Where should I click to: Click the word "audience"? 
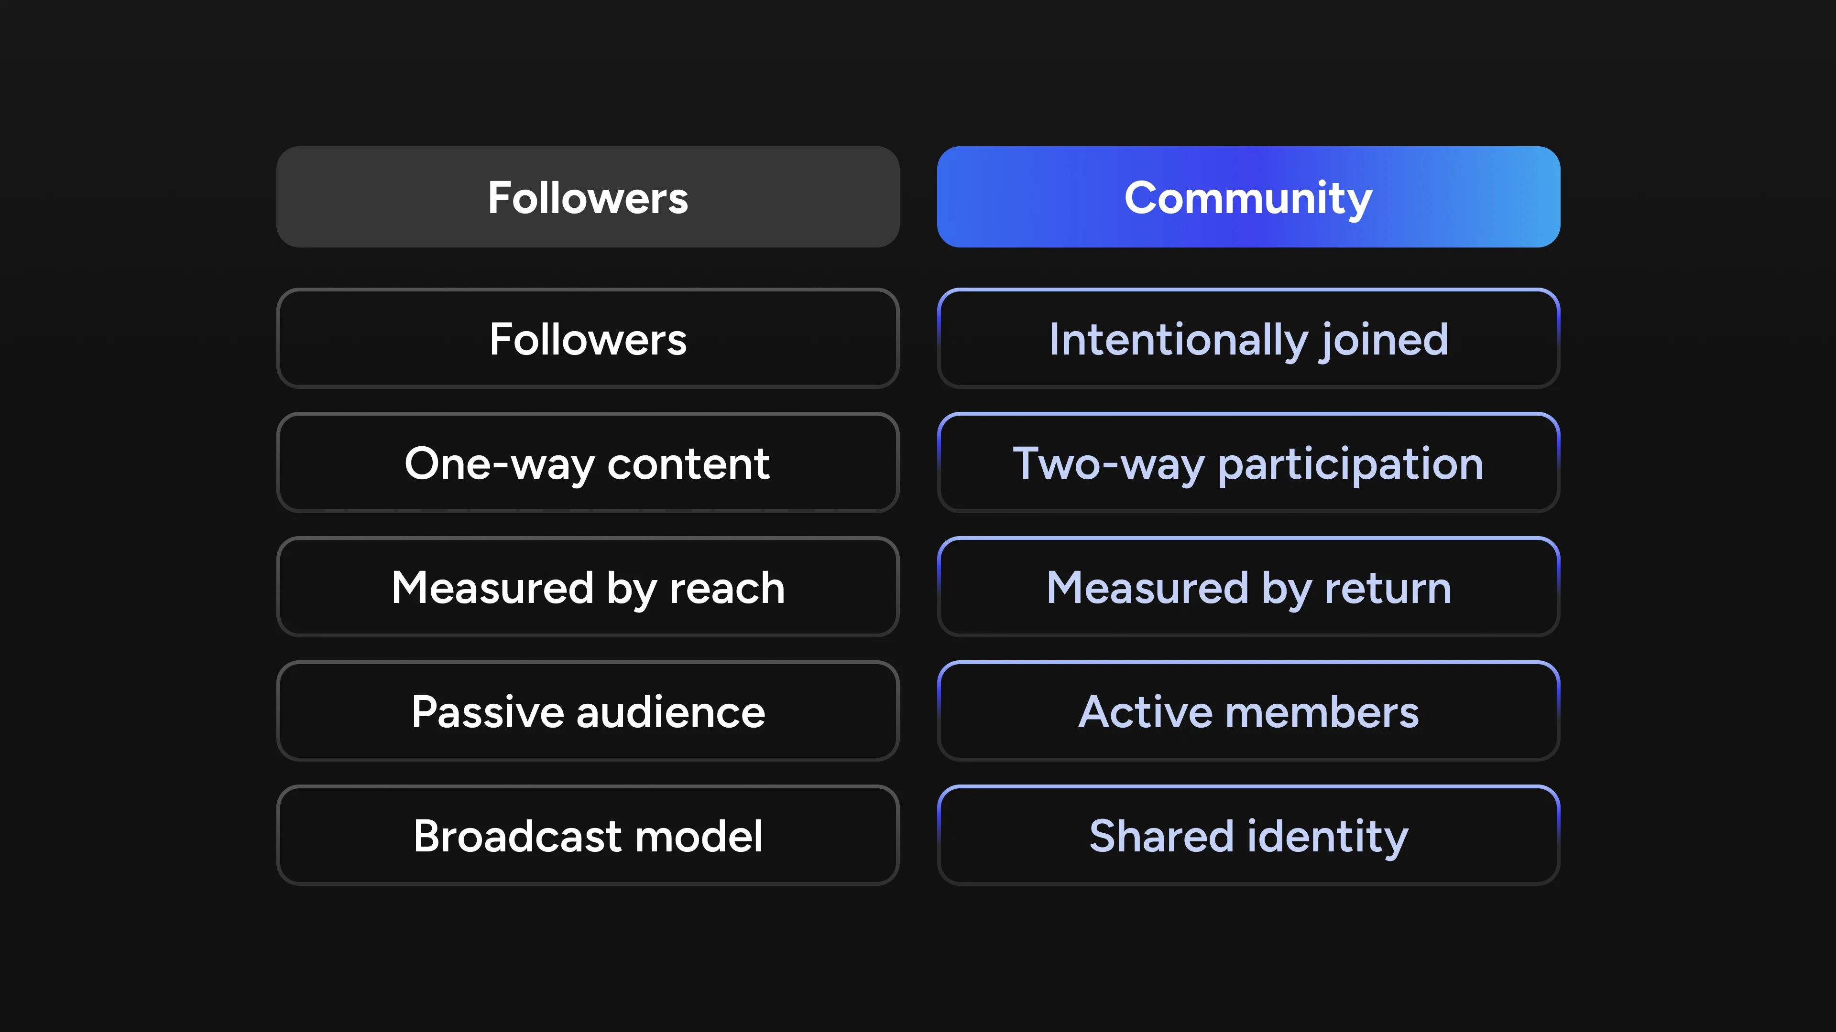tap(670, 712)
